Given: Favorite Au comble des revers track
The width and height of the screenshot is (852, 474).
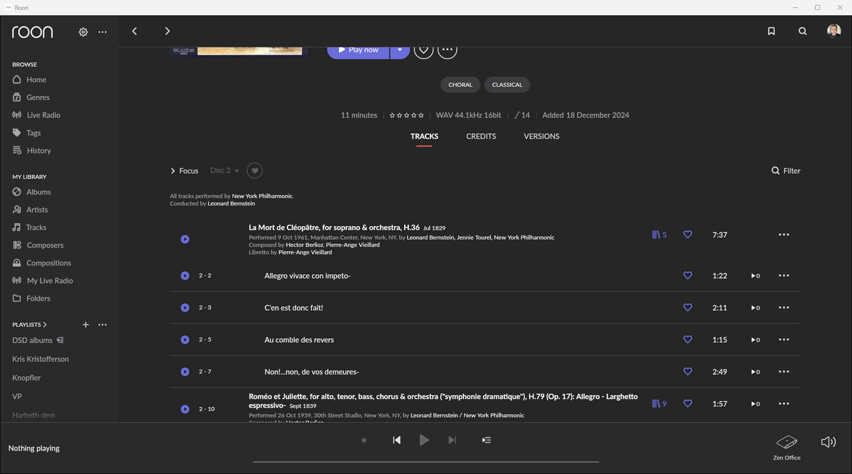Looking at the screenshot, I should point(688,339).
